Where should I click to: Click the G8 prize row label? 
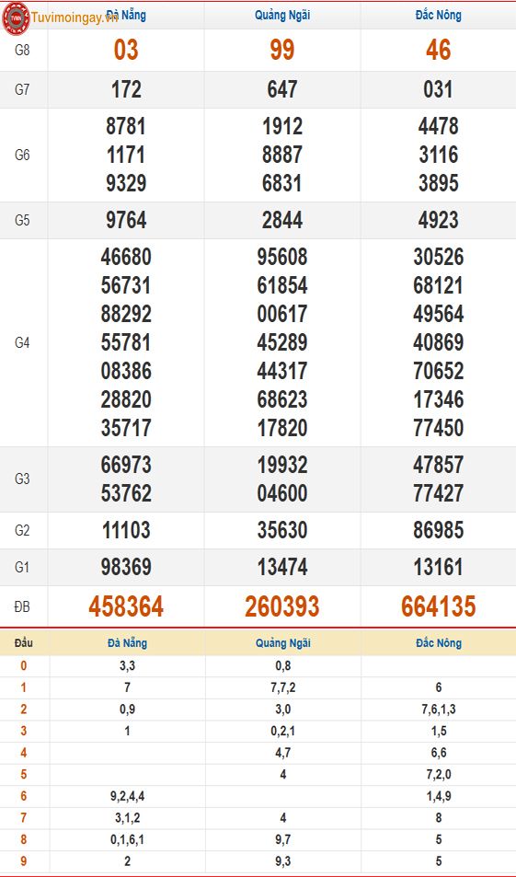[x=22, y=51]
